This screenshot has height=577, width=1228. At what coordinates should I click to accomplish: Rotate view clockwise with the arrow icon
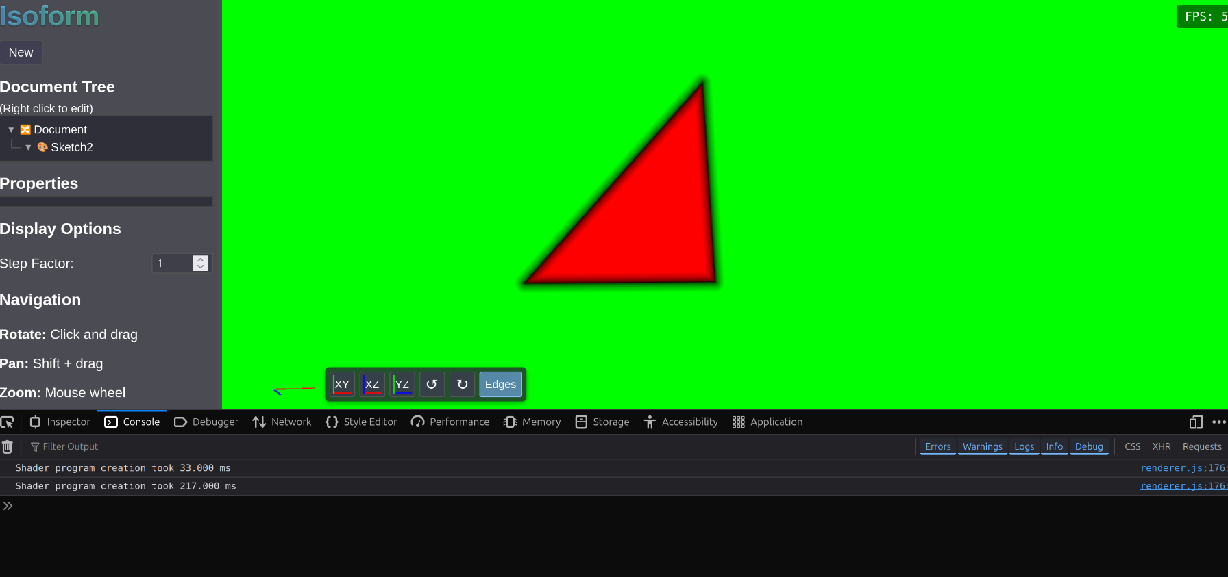(463, 385)
